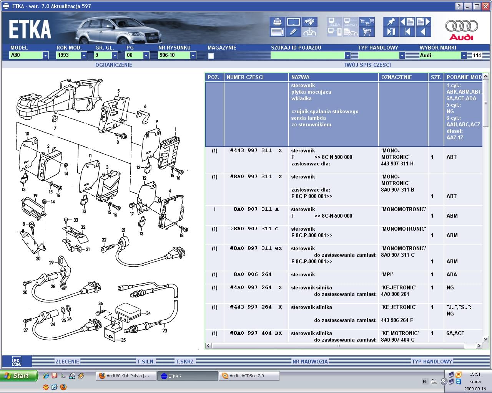The image size is (492, 393).
Task: Click the TWÓJ SPIS CZESCI label
Action: pyautogui.click(x=367, y=65)
